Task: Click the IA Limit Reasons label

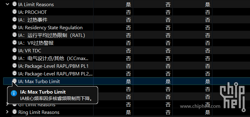Action: tap(36, 4)
